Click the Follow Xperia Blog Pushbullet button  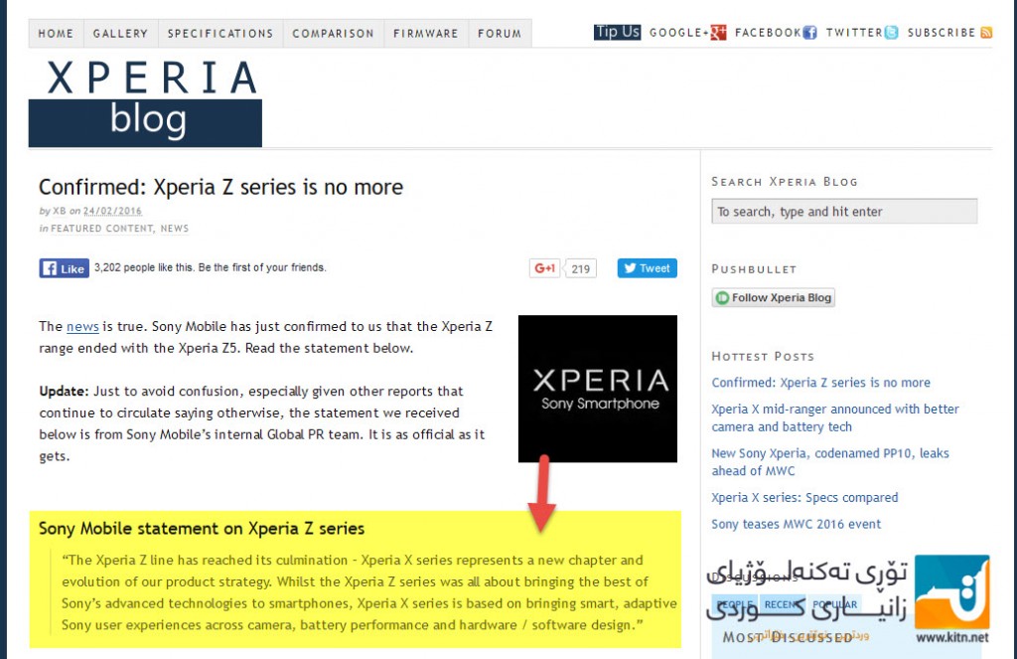[773, 297]
